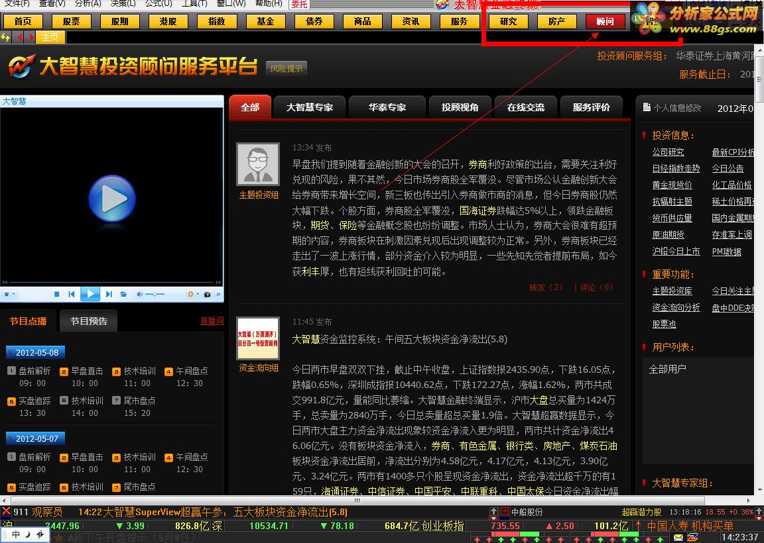Expand the 2012-05-07 date header

36,438
